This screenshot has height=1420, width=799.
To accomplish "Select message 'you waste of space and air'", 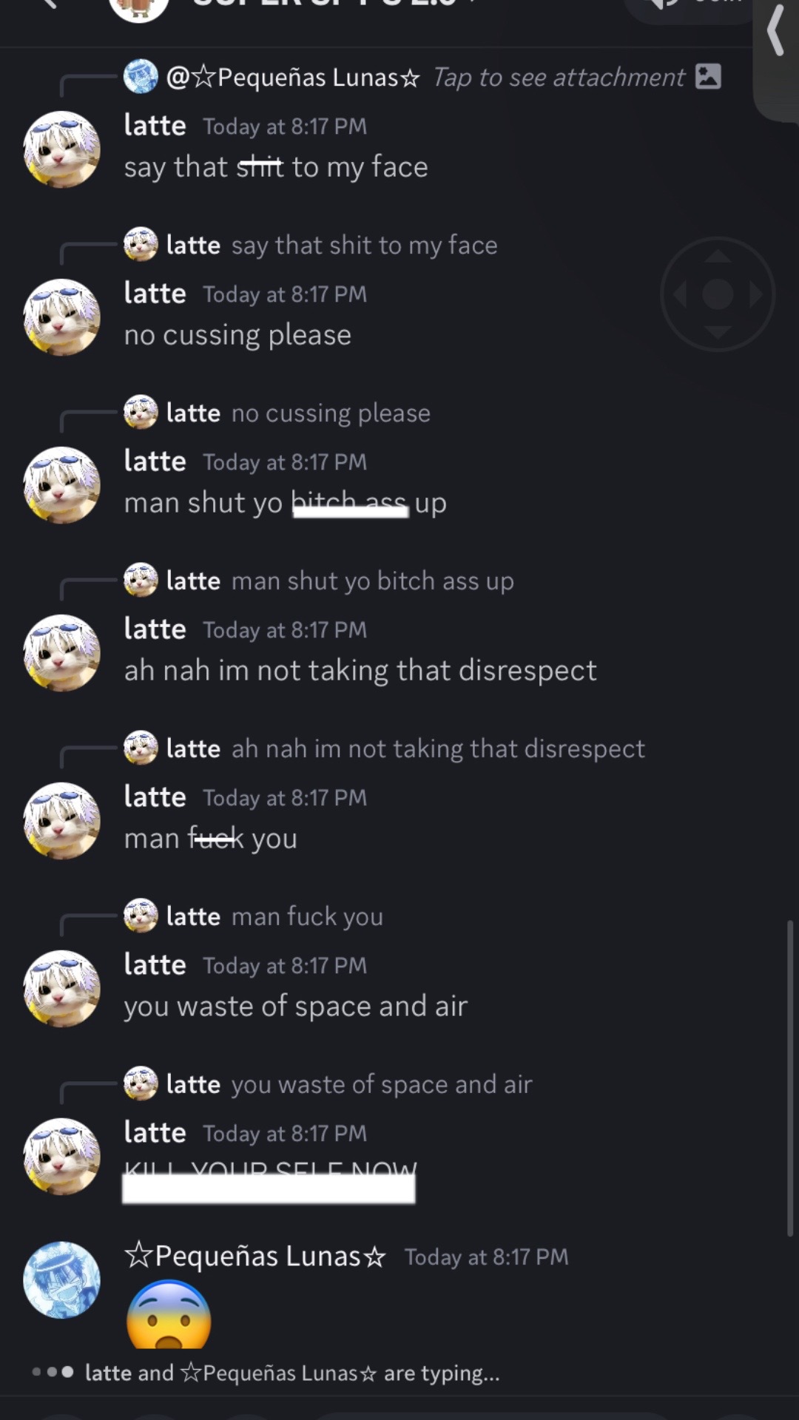I will click(296, 1007).
